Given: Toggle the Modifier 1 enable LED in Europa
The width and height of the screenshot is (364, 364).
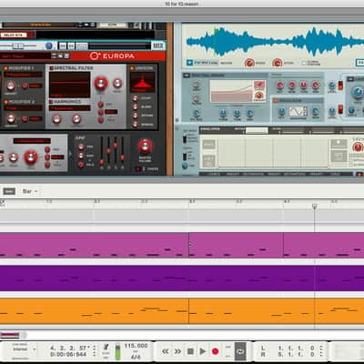Looking at the screenshot, I should 5,68.
